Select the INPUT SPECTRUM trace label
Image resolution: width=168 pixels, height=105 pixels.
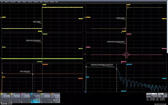click(25, 71)
